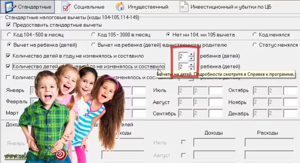Enable the Август income checkbox

[183, 155]
